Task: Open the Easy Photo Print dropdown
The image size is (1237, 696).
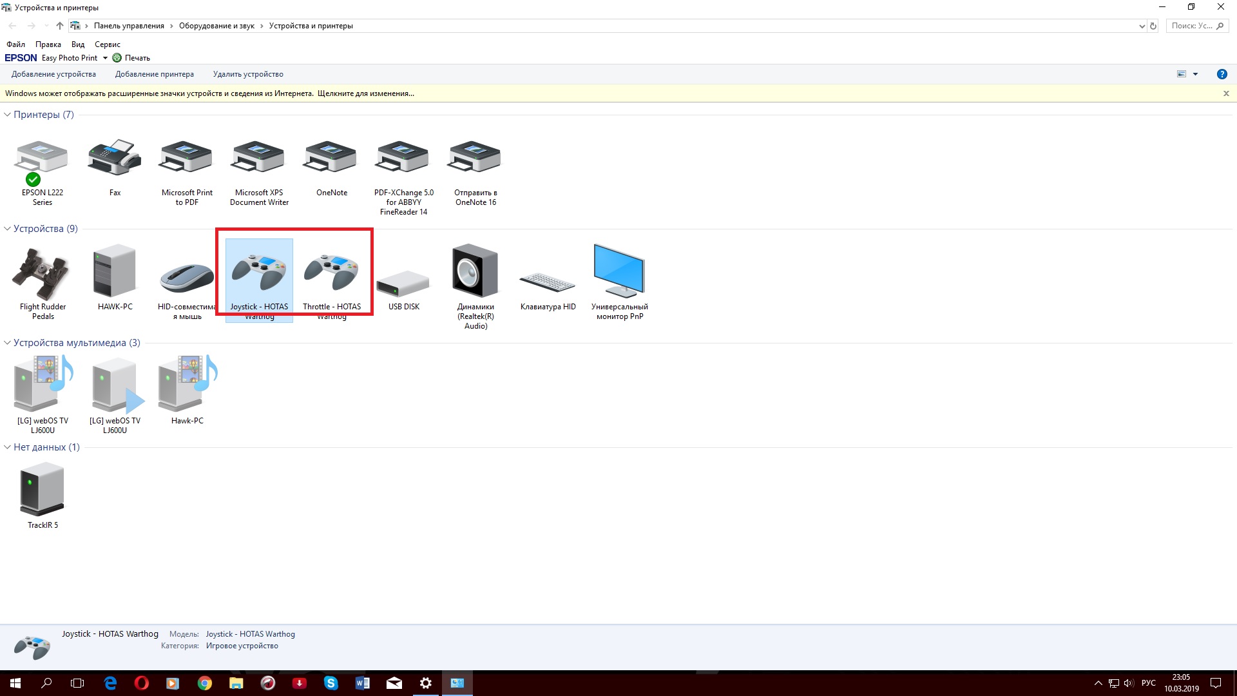Action: pyautogui.click(x=105, y=58)
